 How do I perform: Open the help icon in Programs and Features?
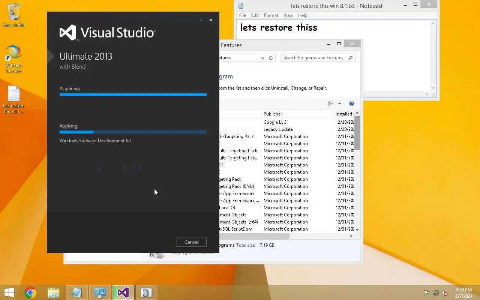[x=352, y=103]
